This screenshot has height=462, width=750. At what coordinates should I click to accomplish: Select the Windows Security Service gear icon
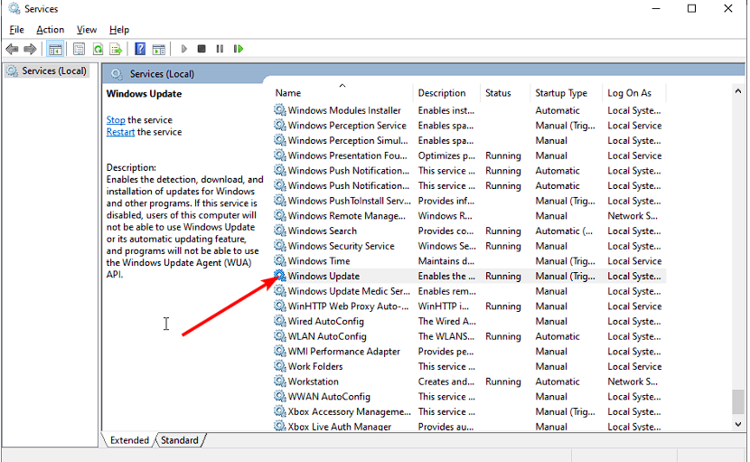(x=280, y=246)
